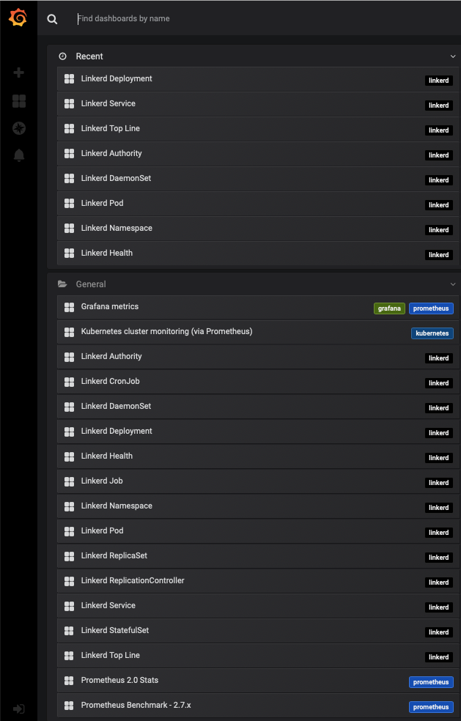461x721 pixels.
Task: Open Linkerd Pod in Recent
Action: point(258,203)
